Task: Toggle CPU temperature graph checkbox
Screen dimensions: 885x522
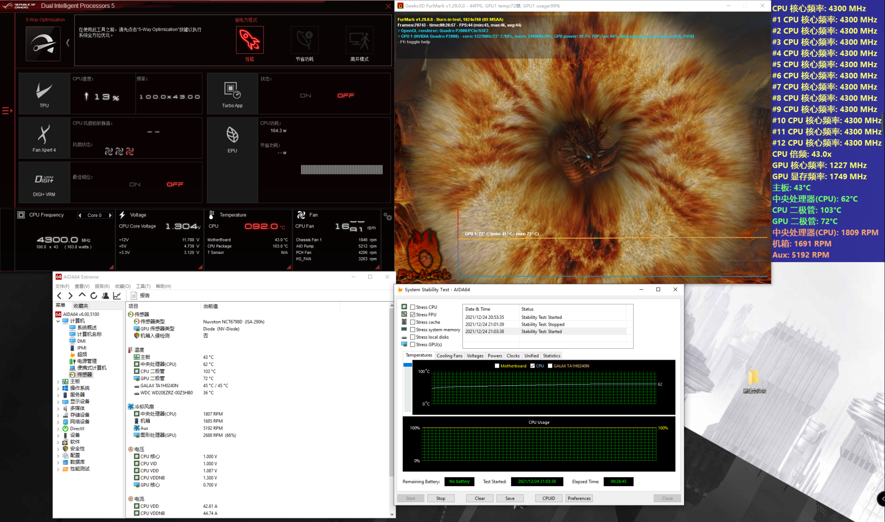Action: [x=533, y=366]
